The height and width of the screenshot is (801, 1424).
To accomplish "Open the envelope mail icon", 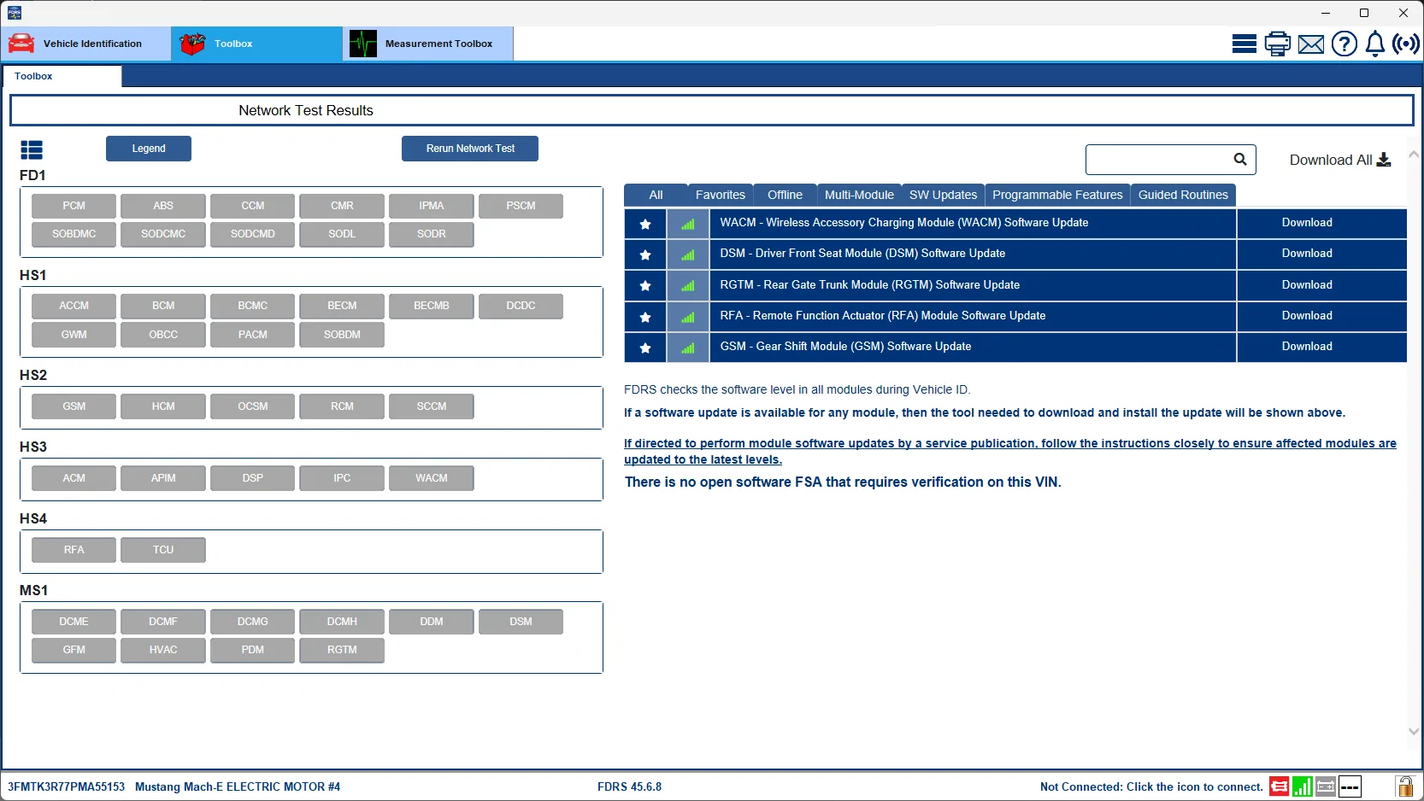I will [1310, 44].
